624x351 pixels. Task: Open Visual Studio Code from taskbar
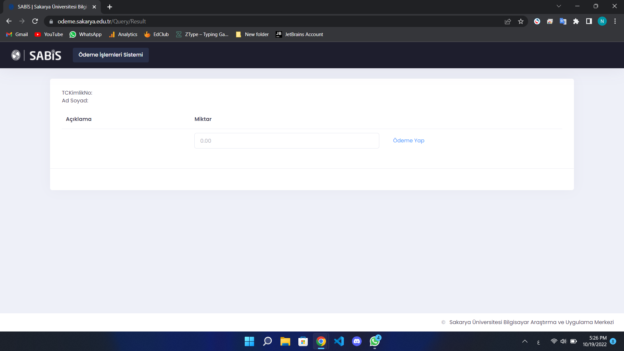click(339, 341)
